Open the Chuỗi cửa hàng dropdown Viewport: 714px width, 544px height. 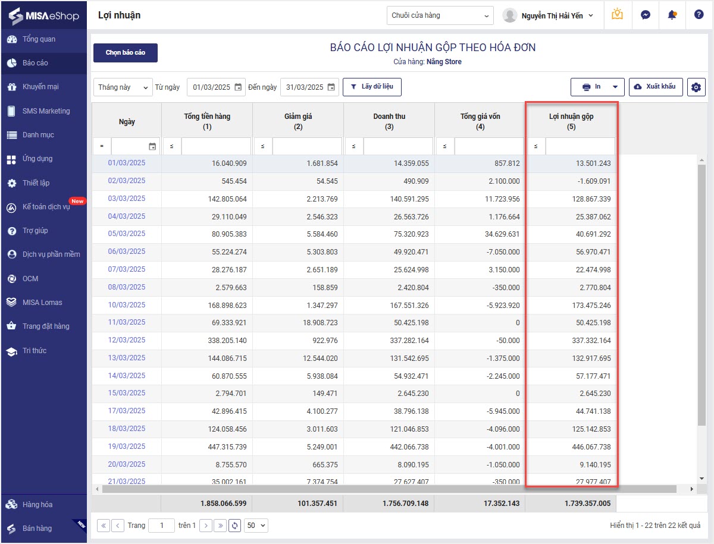point(440,15)
